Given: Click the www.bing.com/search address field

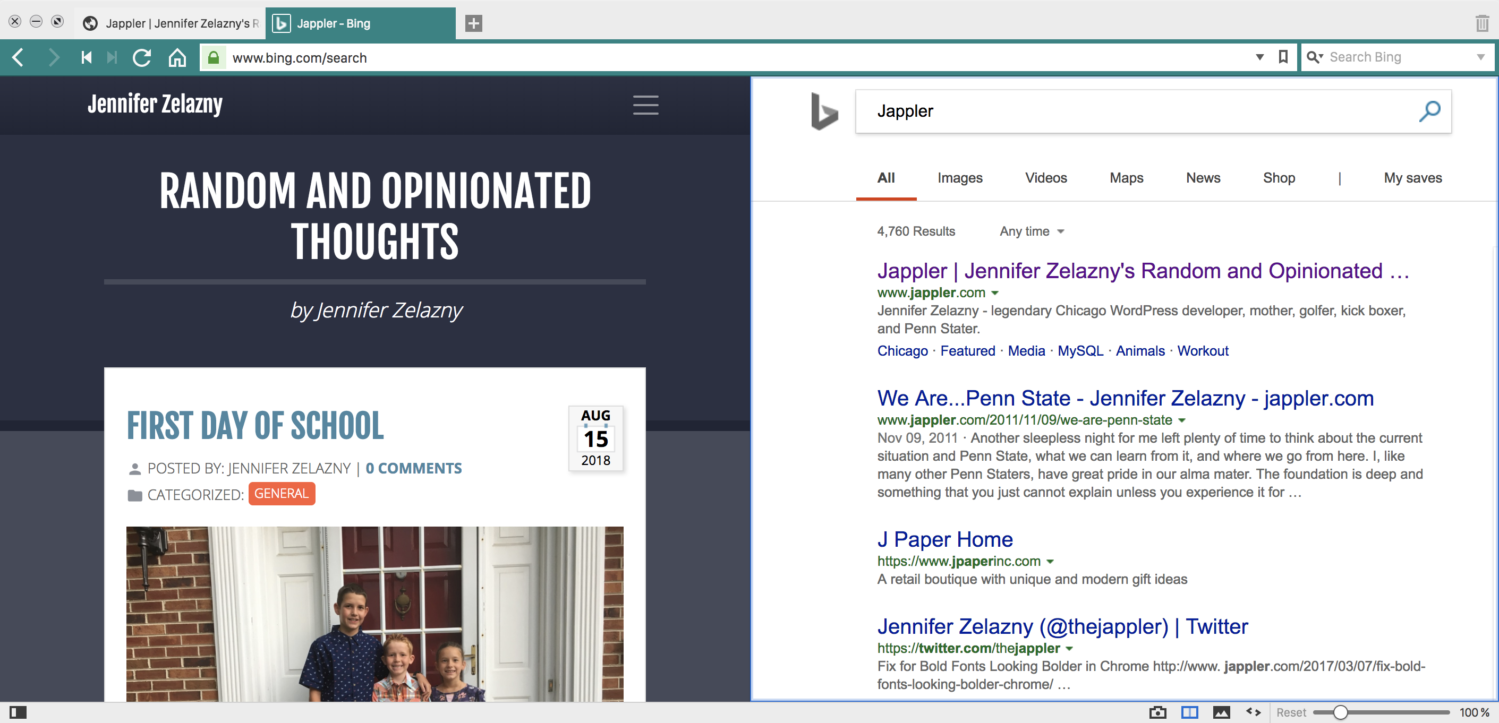Looking at the screenshot, I should click(739, 57).
